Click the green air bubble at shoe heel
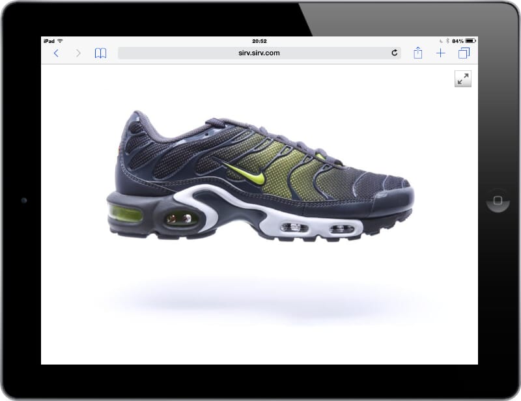 click(x=125, y=213)
